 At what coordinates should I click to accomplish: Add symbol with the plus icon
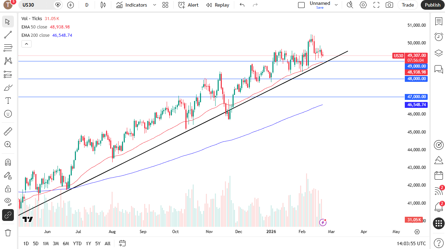[x=70, y=5]
